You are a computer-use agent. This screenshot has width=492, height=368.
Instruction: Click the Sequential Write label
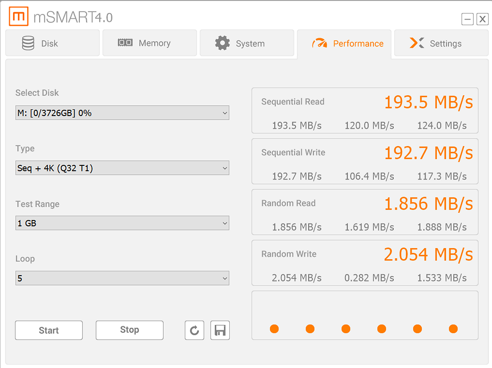click(x=293, y=153)
